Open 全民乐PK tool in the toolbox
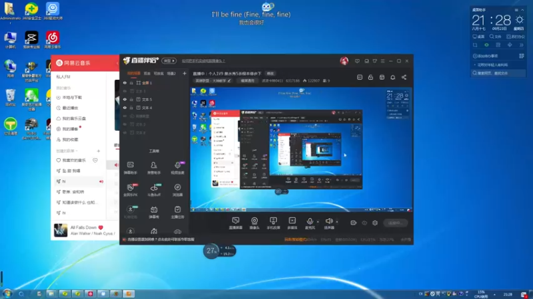The image size is (533, 299). [130, 190]
